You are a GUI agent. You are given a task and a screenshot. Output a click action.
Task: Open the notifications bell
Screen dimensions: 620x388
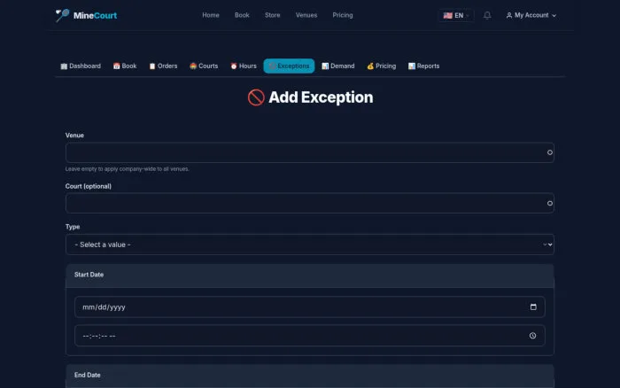pos(487,15)
